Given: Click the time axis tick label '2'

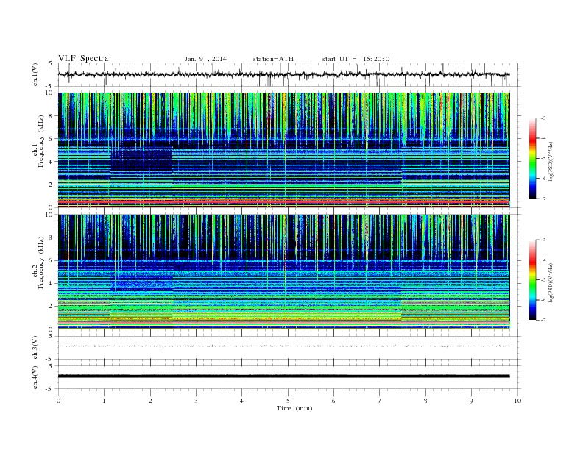Looking at the screenshot, I should tap(150, 401).
